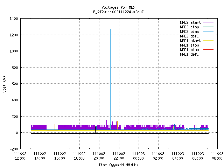This screenshot has width=224, height=168.
Task: Click the "Time (yymmdd HH:MM)" x-axis label
Action: (x=118, y=165)
